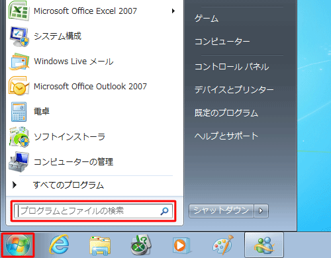Viewport: 331px width, 258px height.
Task: Open ゲーム from the right pane
Action: (x=207, y=19)
